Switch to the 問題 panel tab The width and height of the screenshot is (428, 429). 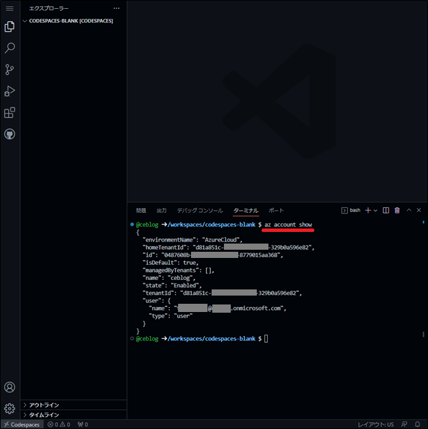[x=141, y=211]
